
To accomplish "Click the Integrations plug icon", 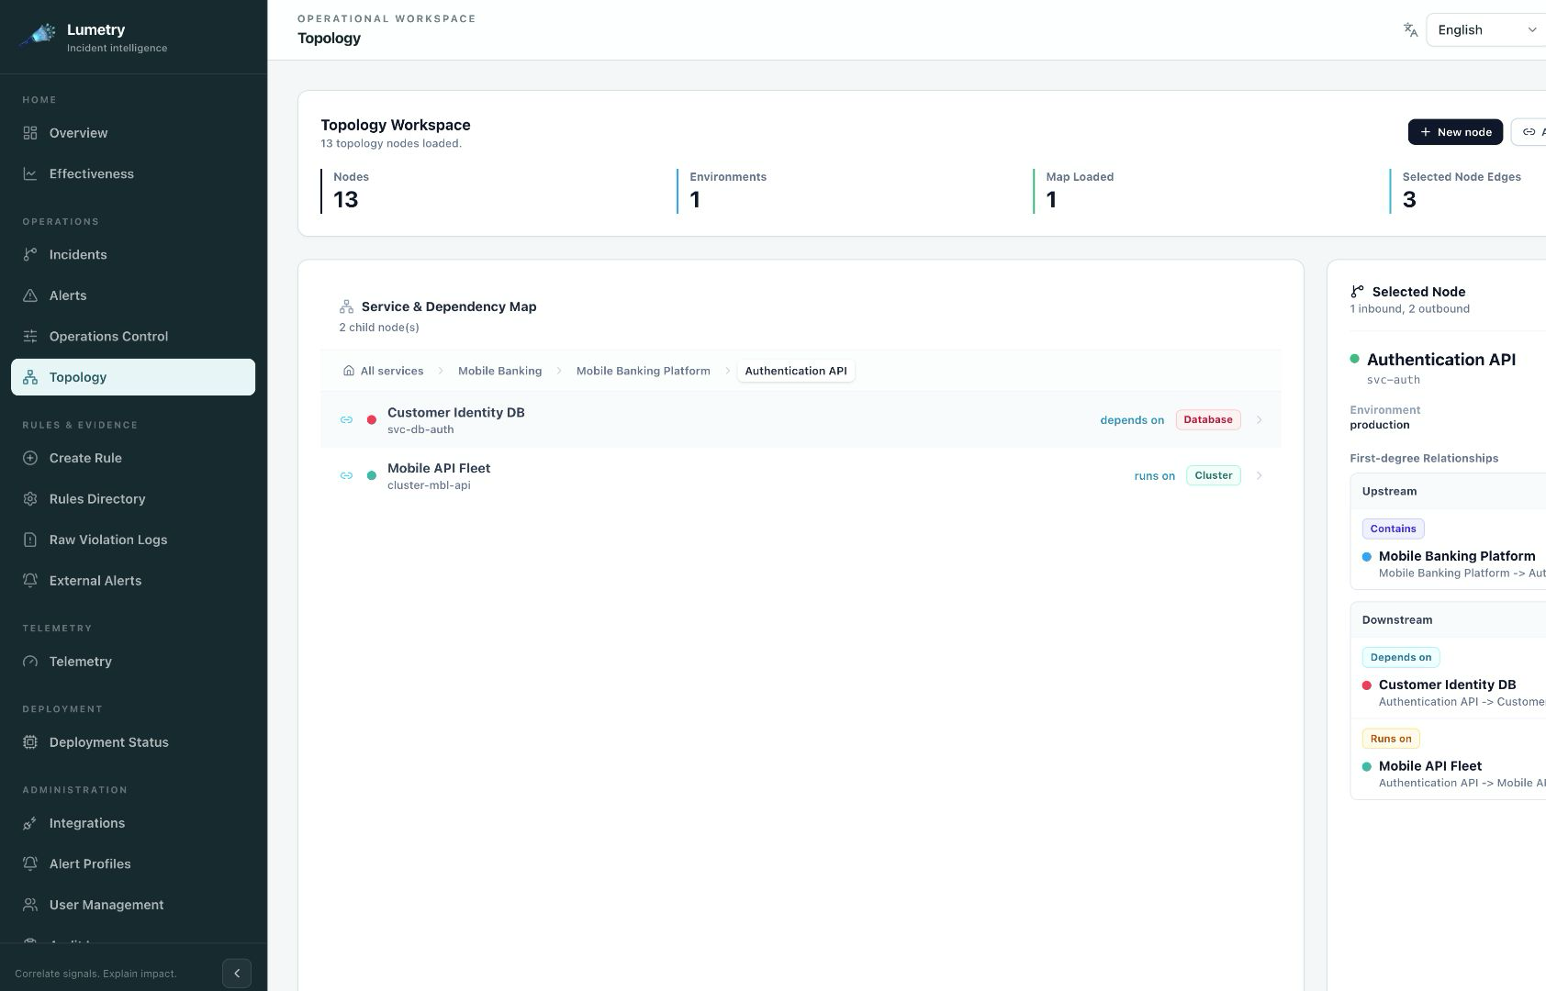I will pos(30,823).
